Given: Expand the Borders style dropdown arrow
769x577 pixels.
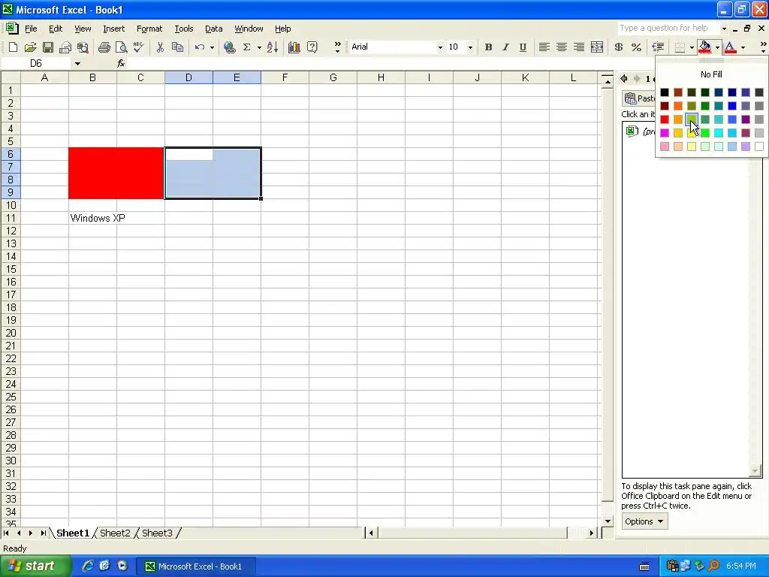Looking at the screenshot, I should [692, 47].
